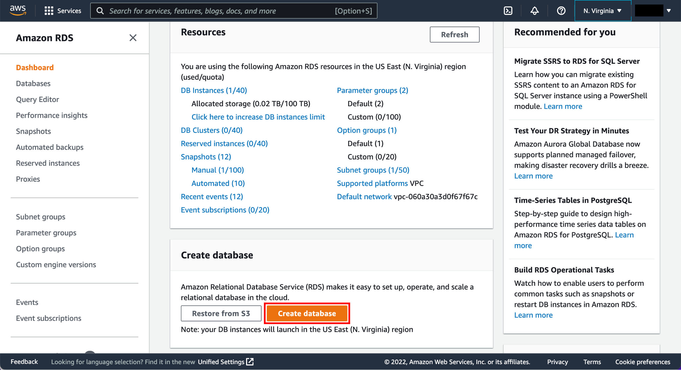Click the Refresh resources button

pos(454,34)
